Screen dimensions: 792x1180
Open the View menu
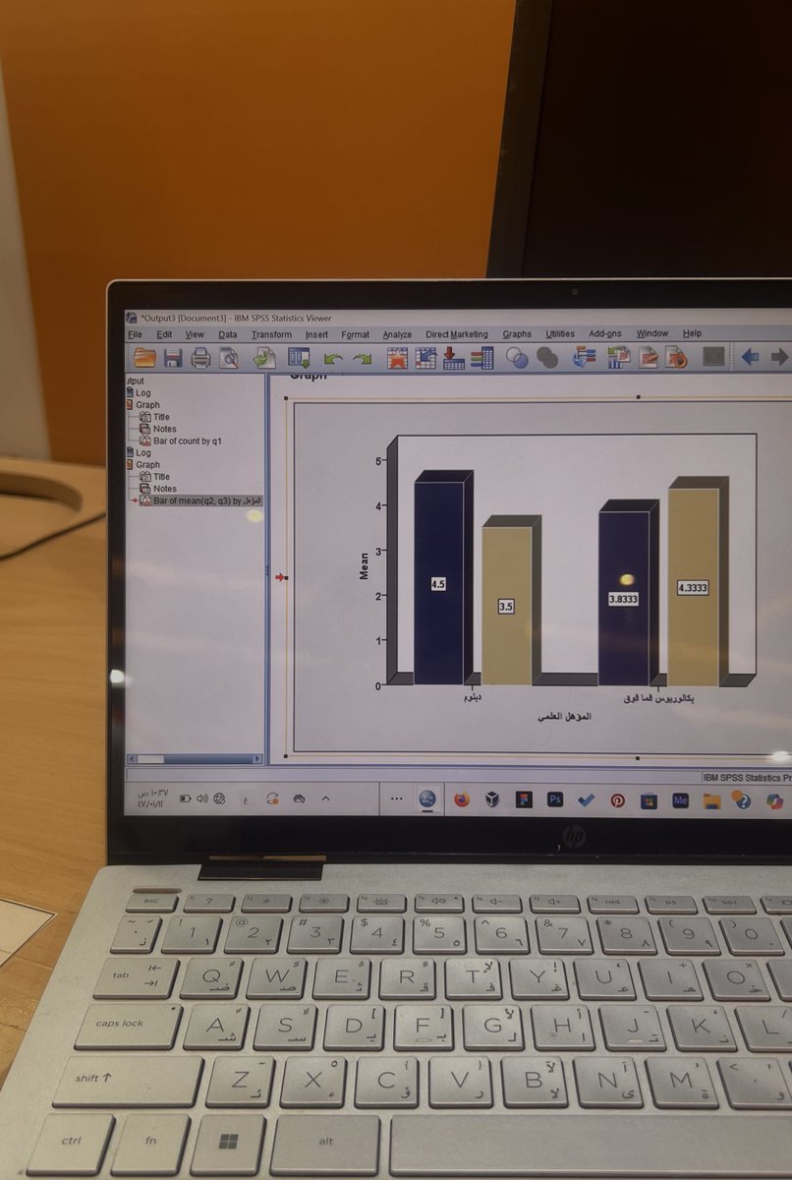(195, 334)
